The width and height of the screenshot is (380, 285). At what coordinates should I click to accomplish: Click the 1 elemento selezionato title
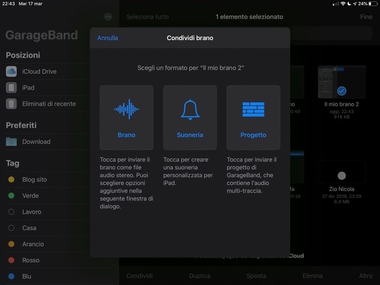pyautogui.click(x=249, y=17)
